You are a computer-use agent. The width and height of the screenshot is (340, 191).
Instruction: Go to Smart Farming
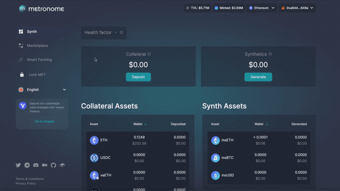point(39,60)
